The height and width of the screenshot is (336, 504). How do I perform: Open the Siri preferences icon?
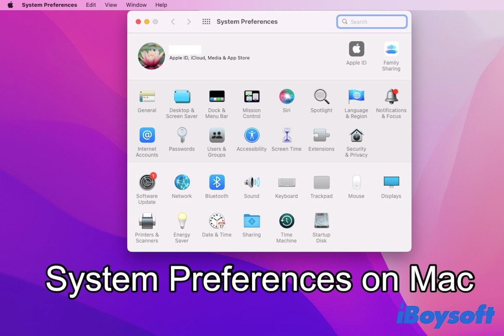coord(286,97)
